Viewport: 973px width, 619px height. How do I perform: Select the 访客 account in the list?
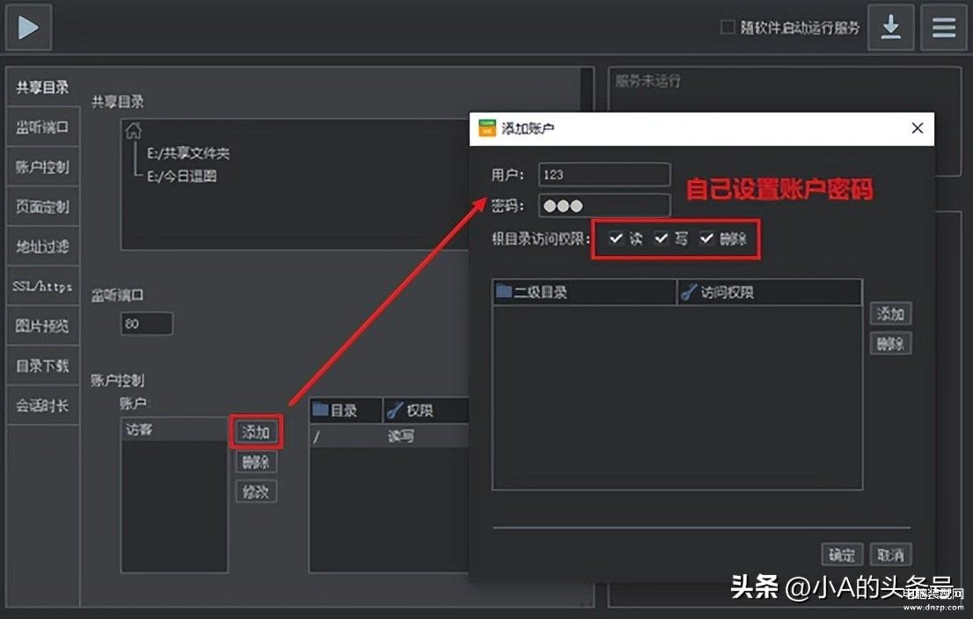coord(174,429)
